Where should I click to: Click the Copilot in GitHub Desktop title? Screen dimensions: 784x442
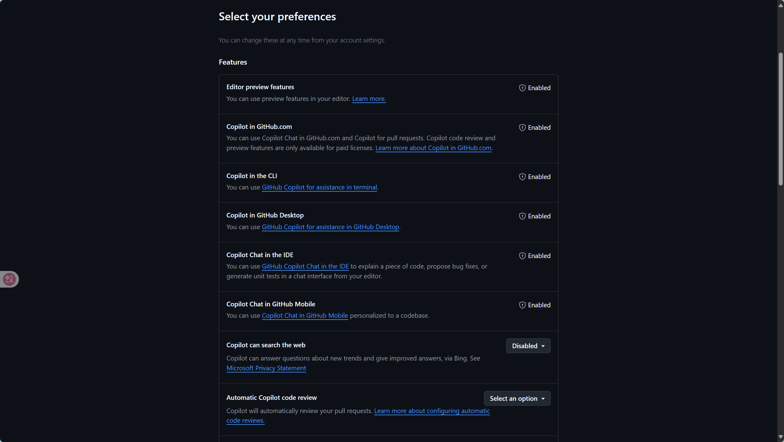click(x=265, y=215)
